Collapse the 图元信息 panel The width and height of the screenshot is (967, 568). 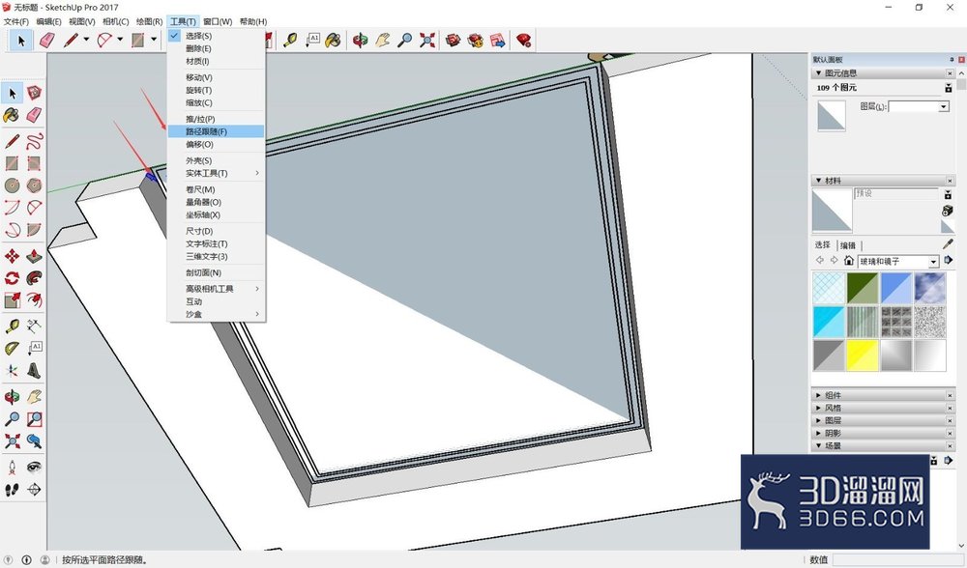click(x=819, y=72)
